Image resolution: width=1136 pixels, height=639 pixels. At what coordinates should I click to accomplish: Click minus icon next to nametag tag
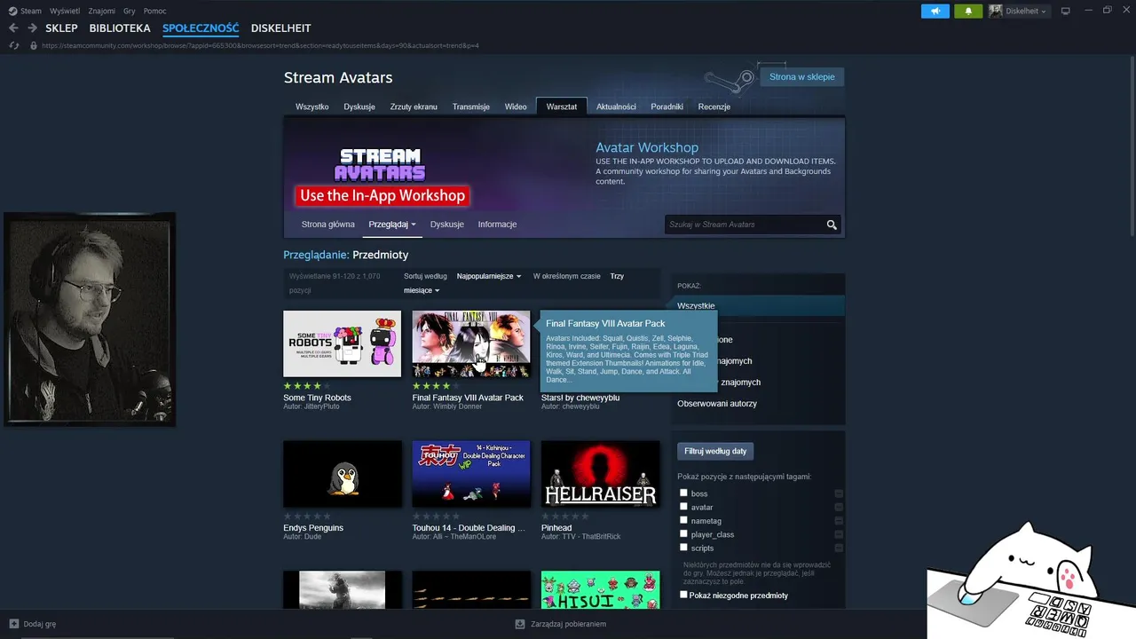(839, 521)
